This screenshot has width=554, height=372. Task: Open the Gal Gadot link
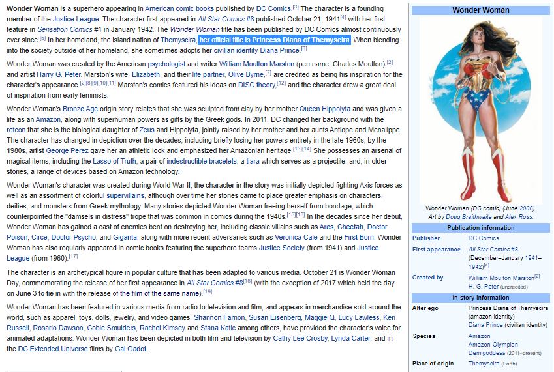[131, 349]
